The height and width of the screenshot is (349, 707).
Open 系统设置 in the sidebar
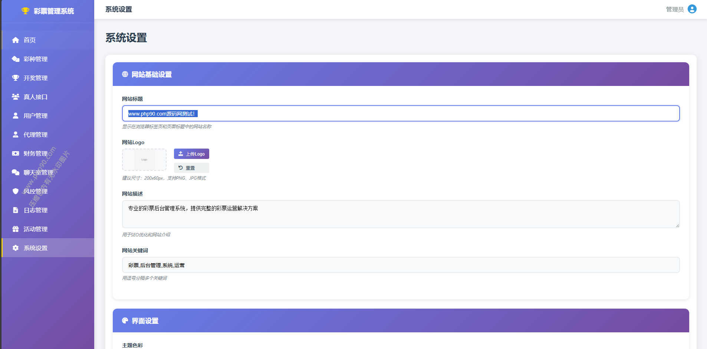click(x=36, y=248)
